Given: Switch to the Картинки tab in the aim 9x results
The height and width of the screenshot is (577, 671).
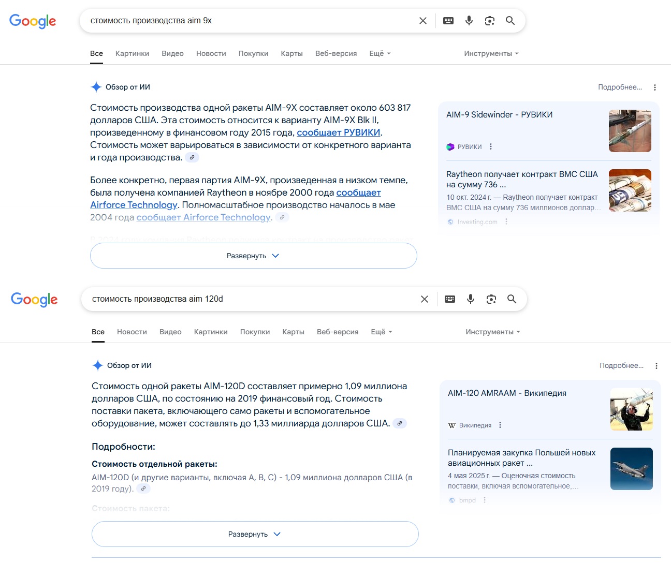Looking at the screenshot, I should (x=132, y=53).
